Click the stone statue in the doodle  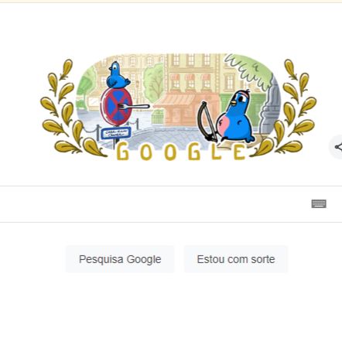click(x=269, y=107)
